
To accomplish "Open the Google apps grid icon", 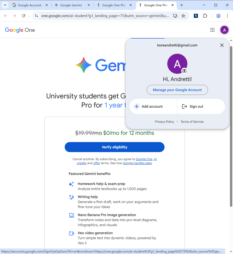I will pyautogui.click(x=212, y=30).
